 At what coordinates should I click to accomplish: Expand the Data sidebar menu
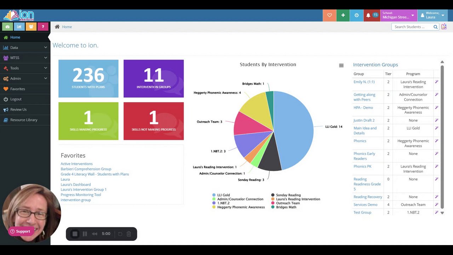[x=25, y=47]
